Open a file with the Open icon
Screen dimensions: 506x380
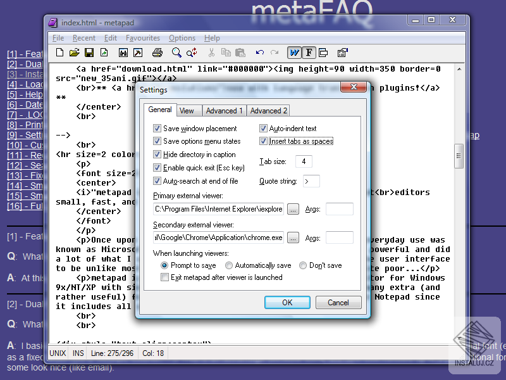click(x=75, y=53)
